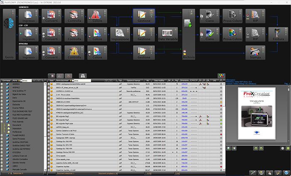Open the Stampa node
This screenshot has width=291, height=176.
pyautogui.click(x=255, y=53)
